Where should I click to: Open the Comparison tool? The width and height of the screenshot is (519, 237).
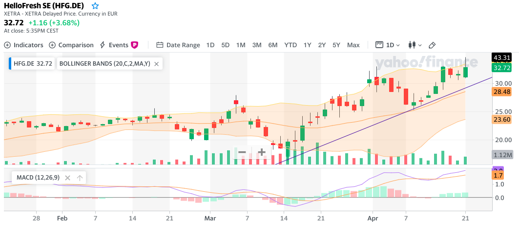[x=71, y=45]
